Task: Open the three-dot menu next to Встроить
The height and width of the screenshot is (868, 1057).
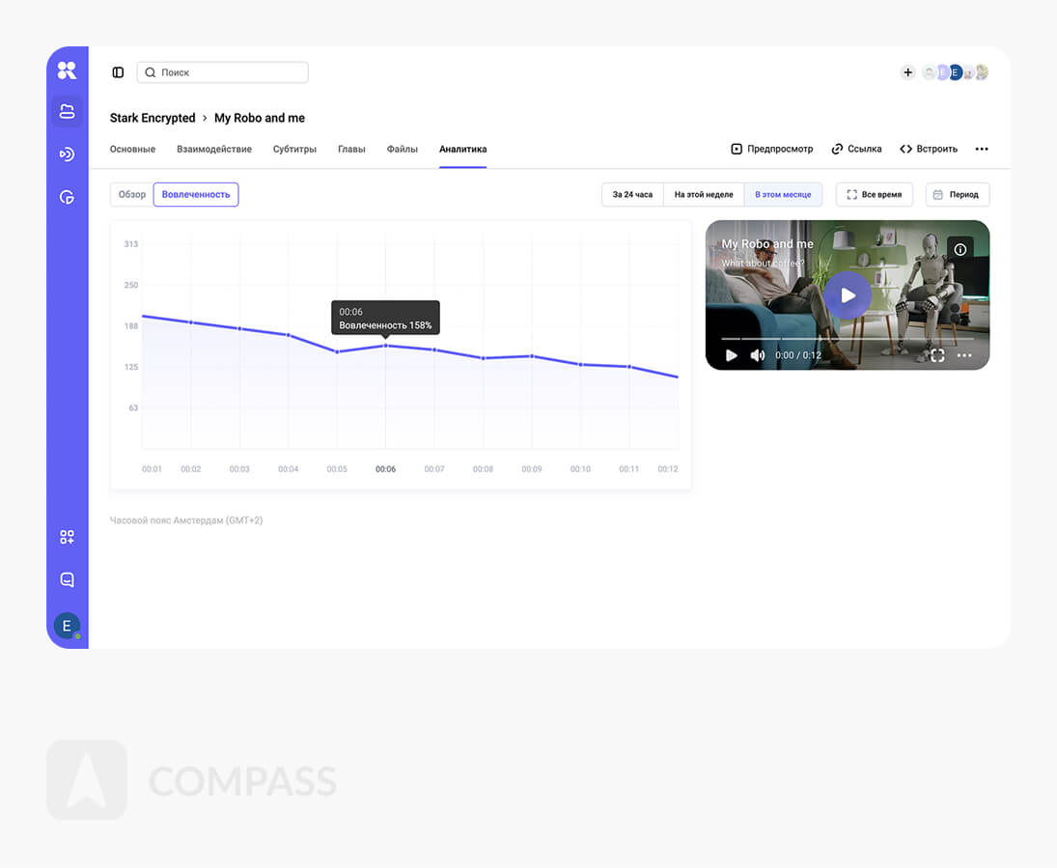Action: [982, 150]
